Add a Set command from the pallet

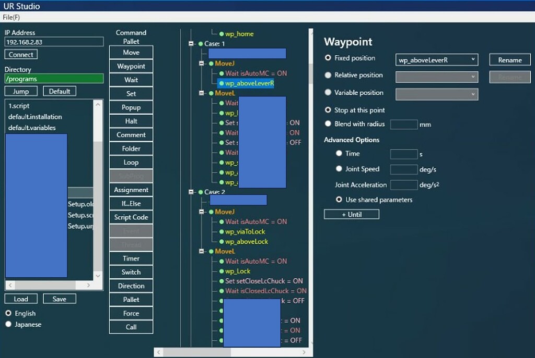[x=131, y=94]
